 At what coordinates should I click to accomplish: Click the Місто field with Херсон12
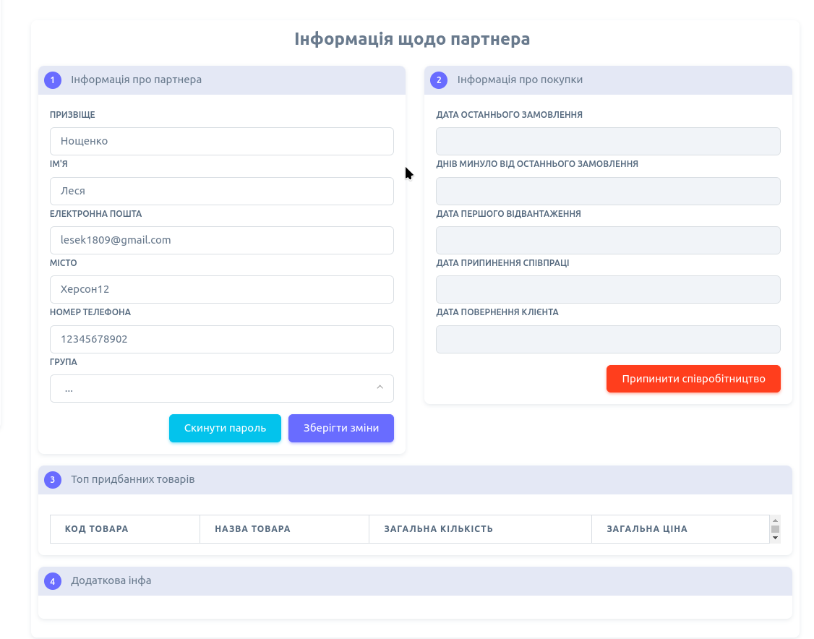(x=221, y=290)
